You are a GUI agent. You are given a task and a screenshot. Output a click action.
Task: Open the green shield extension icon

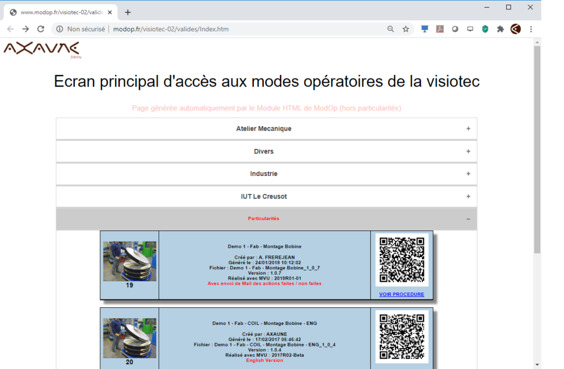[485, 29]
